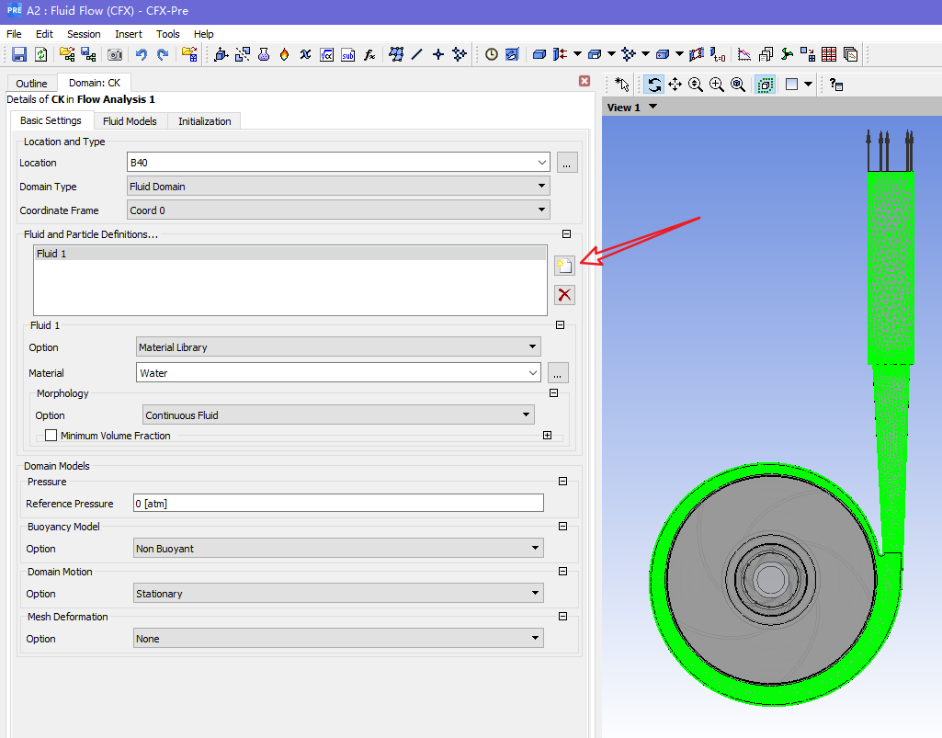942x738 pixels.
Task: Click the Save Case toolbar icon
Action: [18, 55]
